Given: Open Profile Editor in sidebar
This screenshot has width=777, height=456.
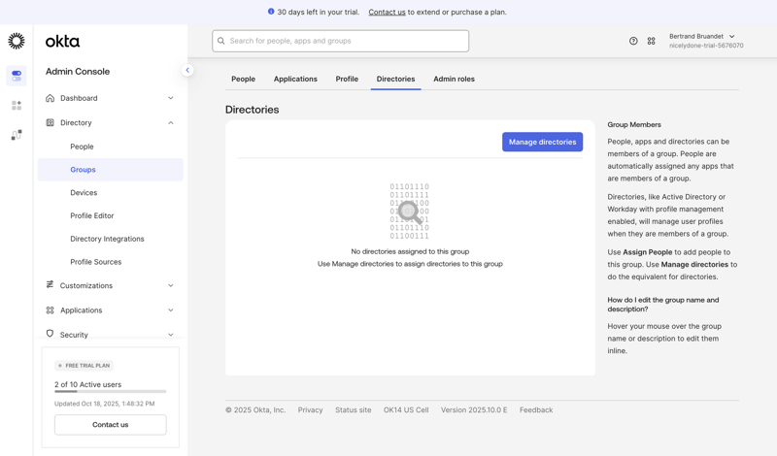Looking at the screenshot, I should pos(111,215).
